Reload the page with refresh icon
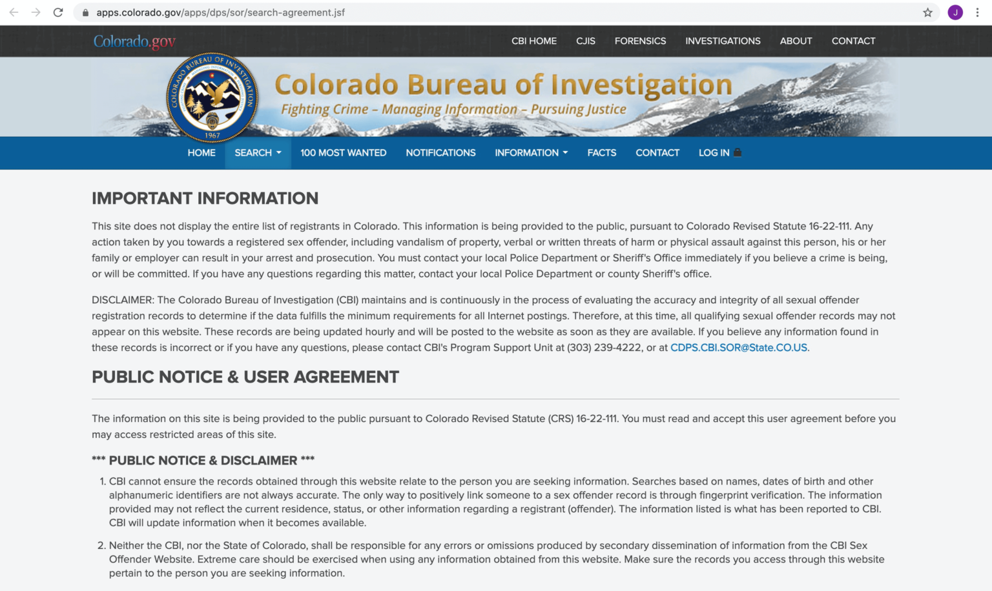Image resolution: width=992 pixels, height=591 pixels. click(58, 12)
